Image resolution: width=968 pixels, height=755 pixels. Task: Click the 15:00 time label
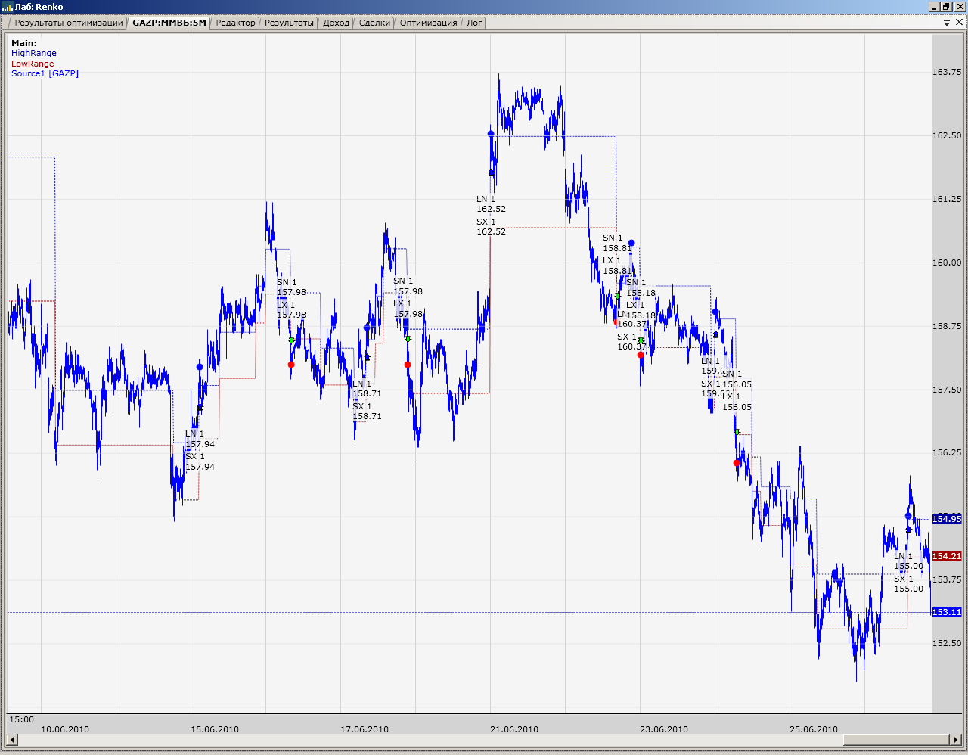click(x=22, y=719)
